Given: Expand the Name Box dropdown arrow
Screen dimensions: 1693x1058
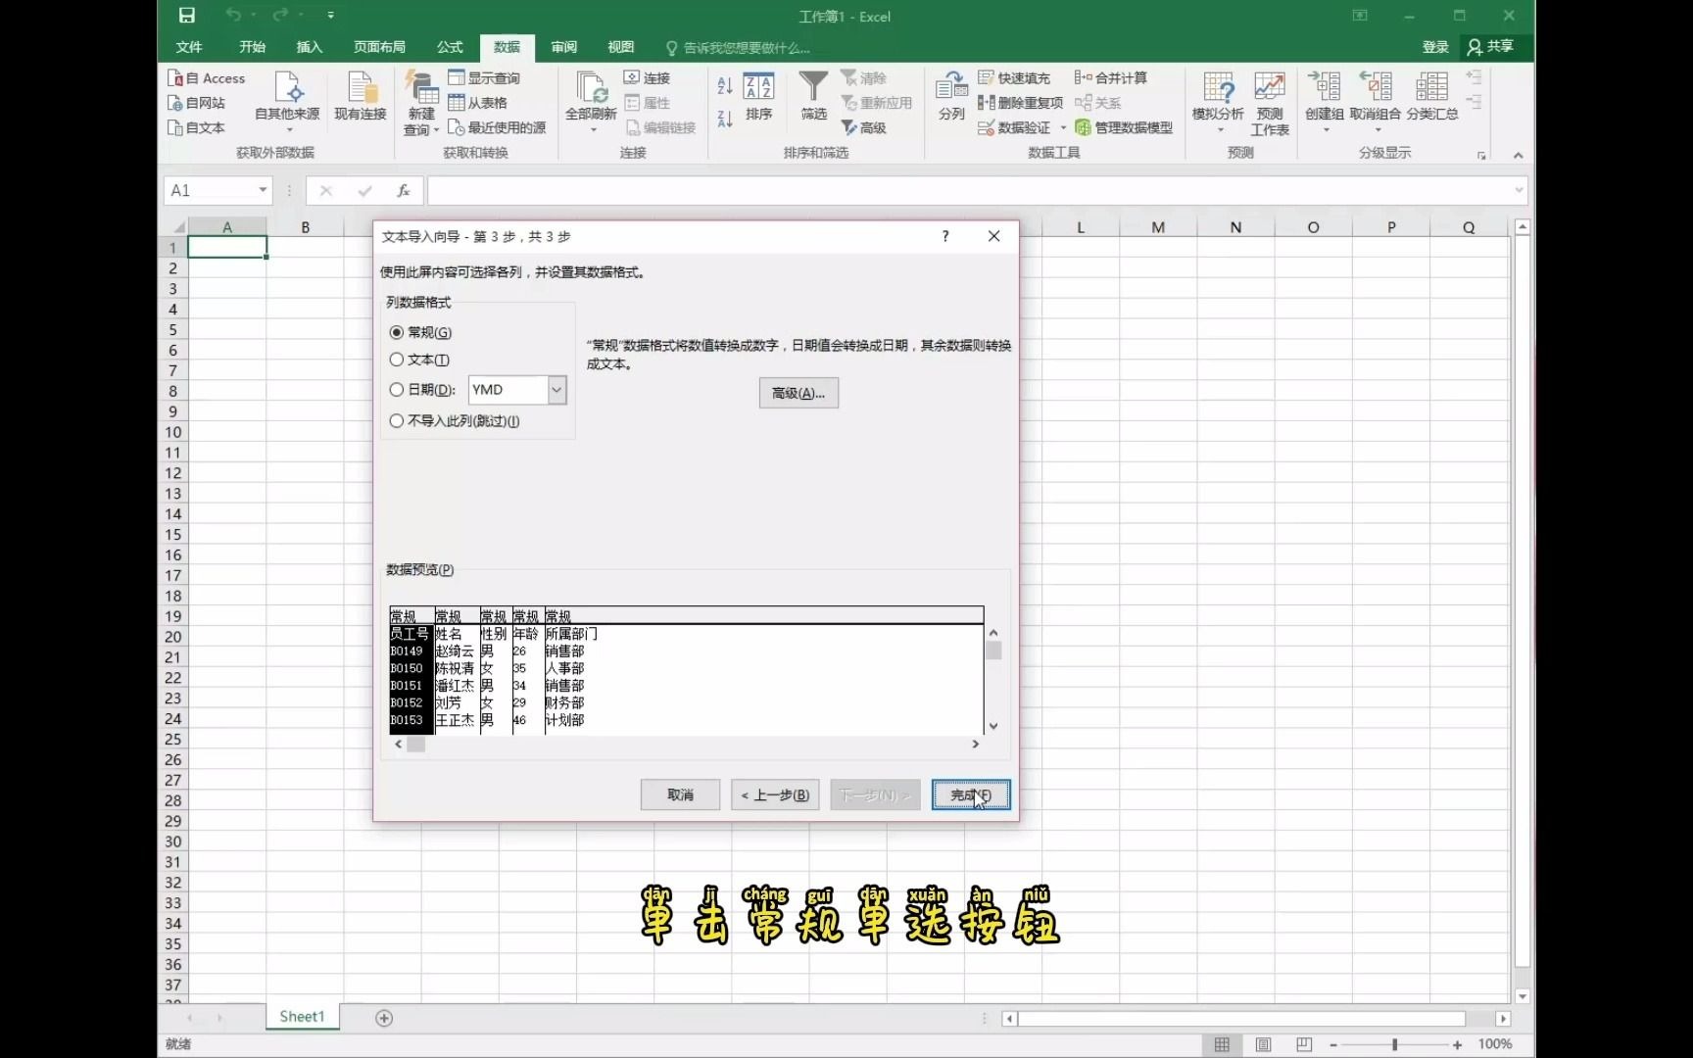Looking at the screenshot, I should pyautogui.click(x=263, y=190).
